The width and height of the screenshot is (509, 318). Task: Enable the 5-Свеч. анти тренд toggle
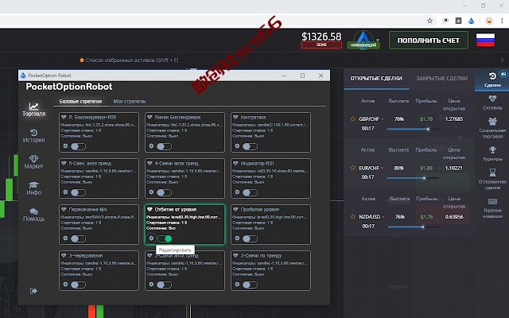78,192
